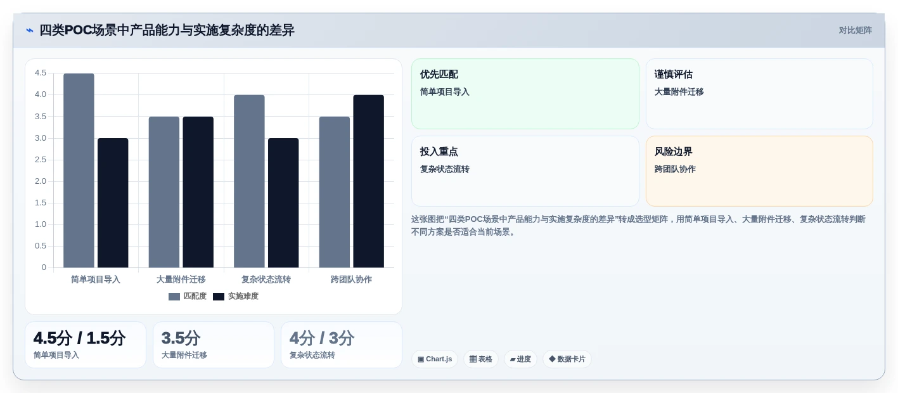The width and height of the screenshot is (898, 393).
Task: Click the 大量附件迁移 text in 谨慎评估 card
Action: pyautogui.click(x=679, y=92)
